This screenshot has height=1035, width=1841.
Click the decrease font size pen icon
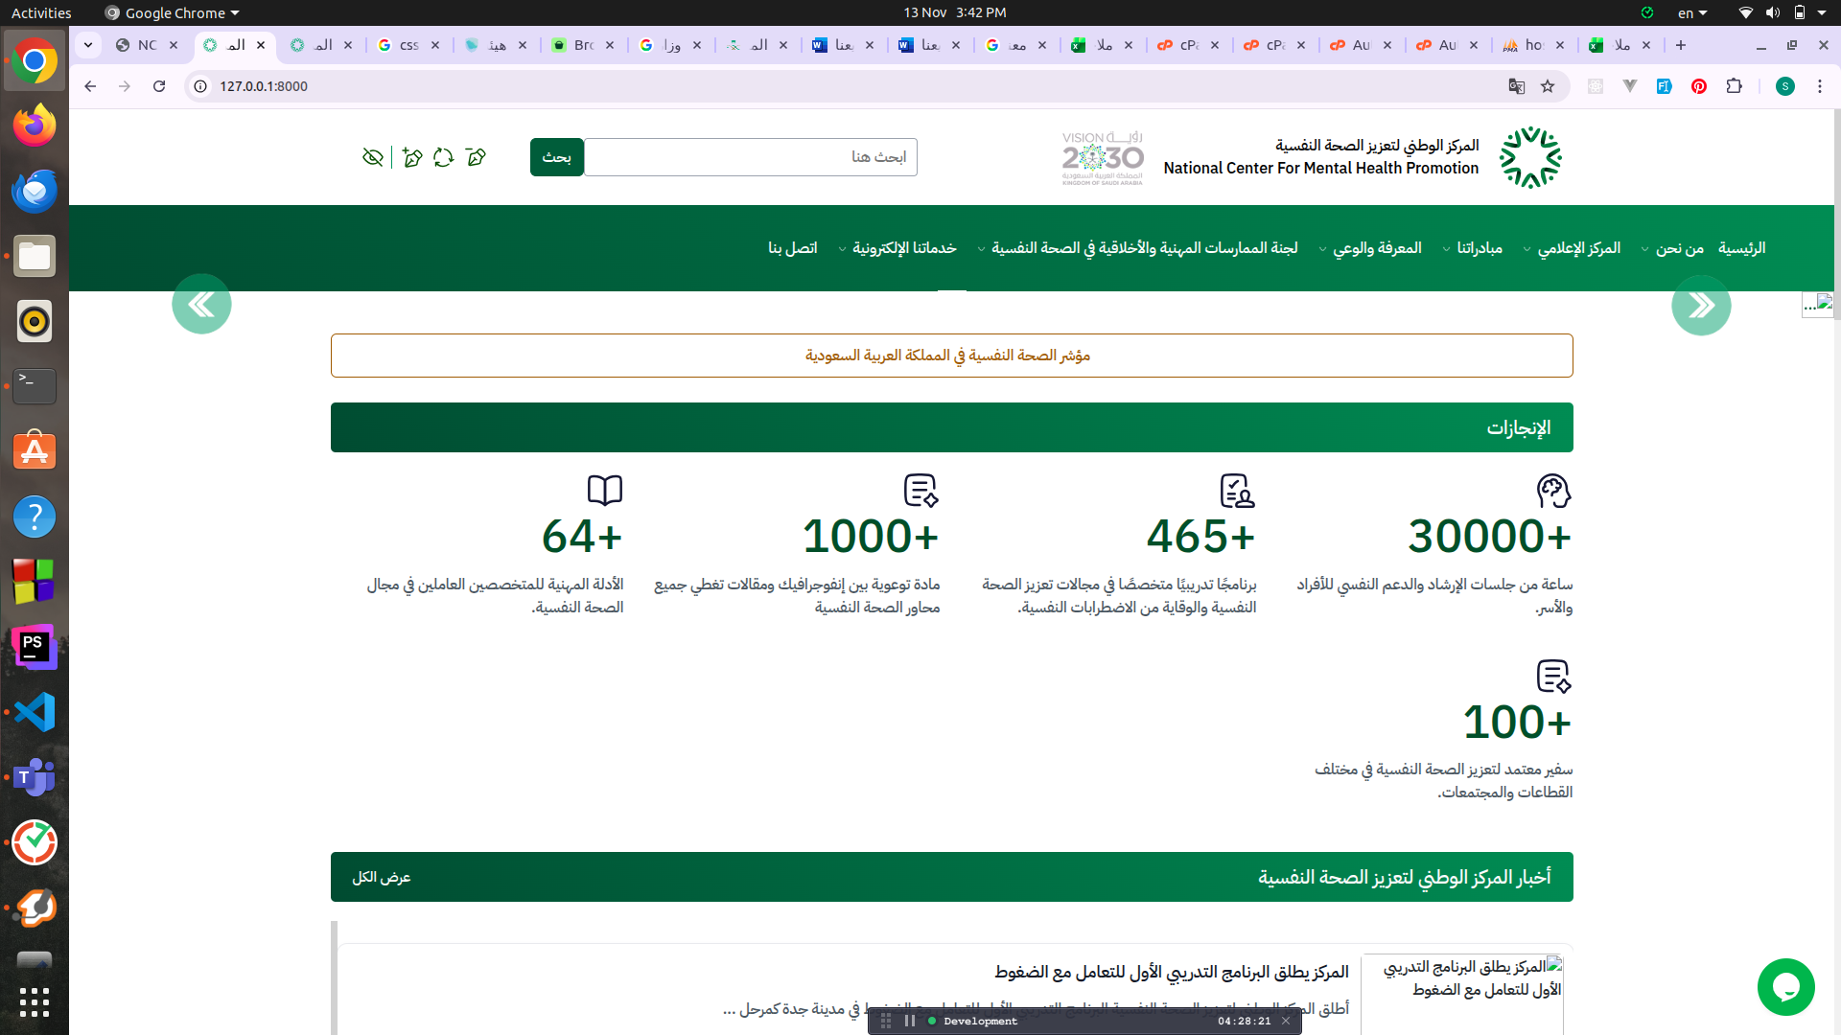pyautogui.click(x=476, y=157)
